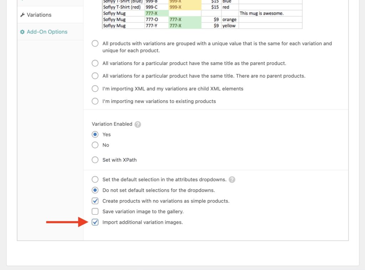Open the Variation Enabled help tooltip
The width and height of the screenshot is (365, 270).
(138, 124)
